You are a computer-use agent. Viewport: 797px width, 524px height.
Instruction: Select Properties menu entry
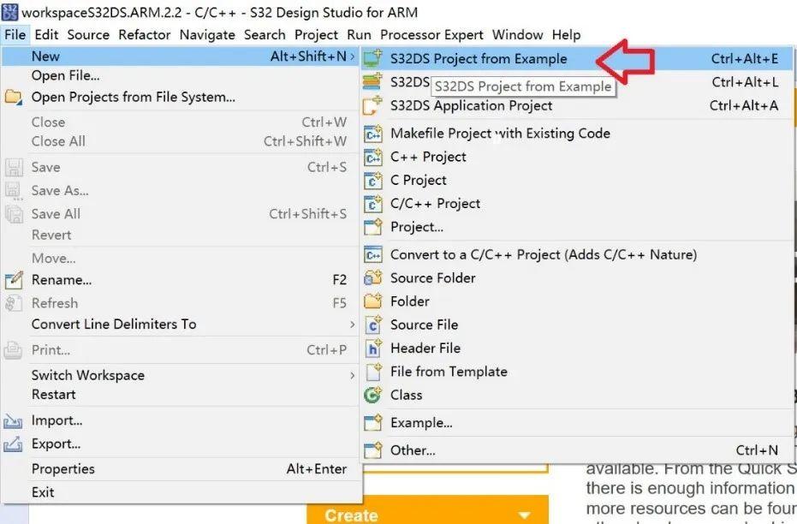tap(63, 469)
